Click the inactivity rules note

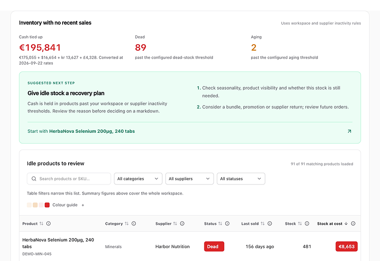[321, 23]
